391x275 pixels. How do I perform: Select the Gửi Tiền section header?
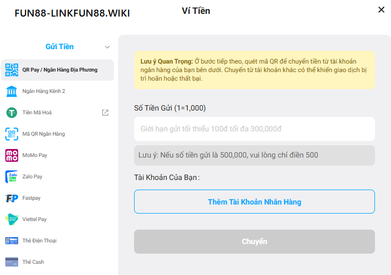(x=59, y=47)
